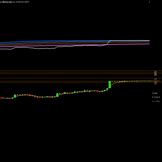Click the first large green candlestick on the left

pyautogui.click(x=15, y=96)
